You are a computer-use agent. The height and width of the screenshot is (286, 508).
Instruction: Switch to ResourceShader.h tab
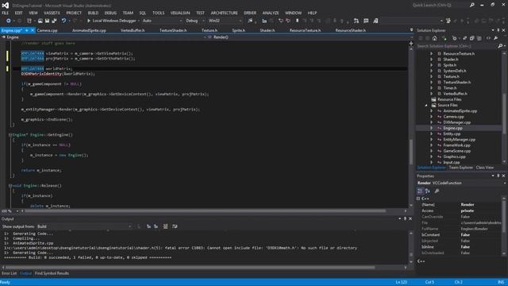(350, 30)
